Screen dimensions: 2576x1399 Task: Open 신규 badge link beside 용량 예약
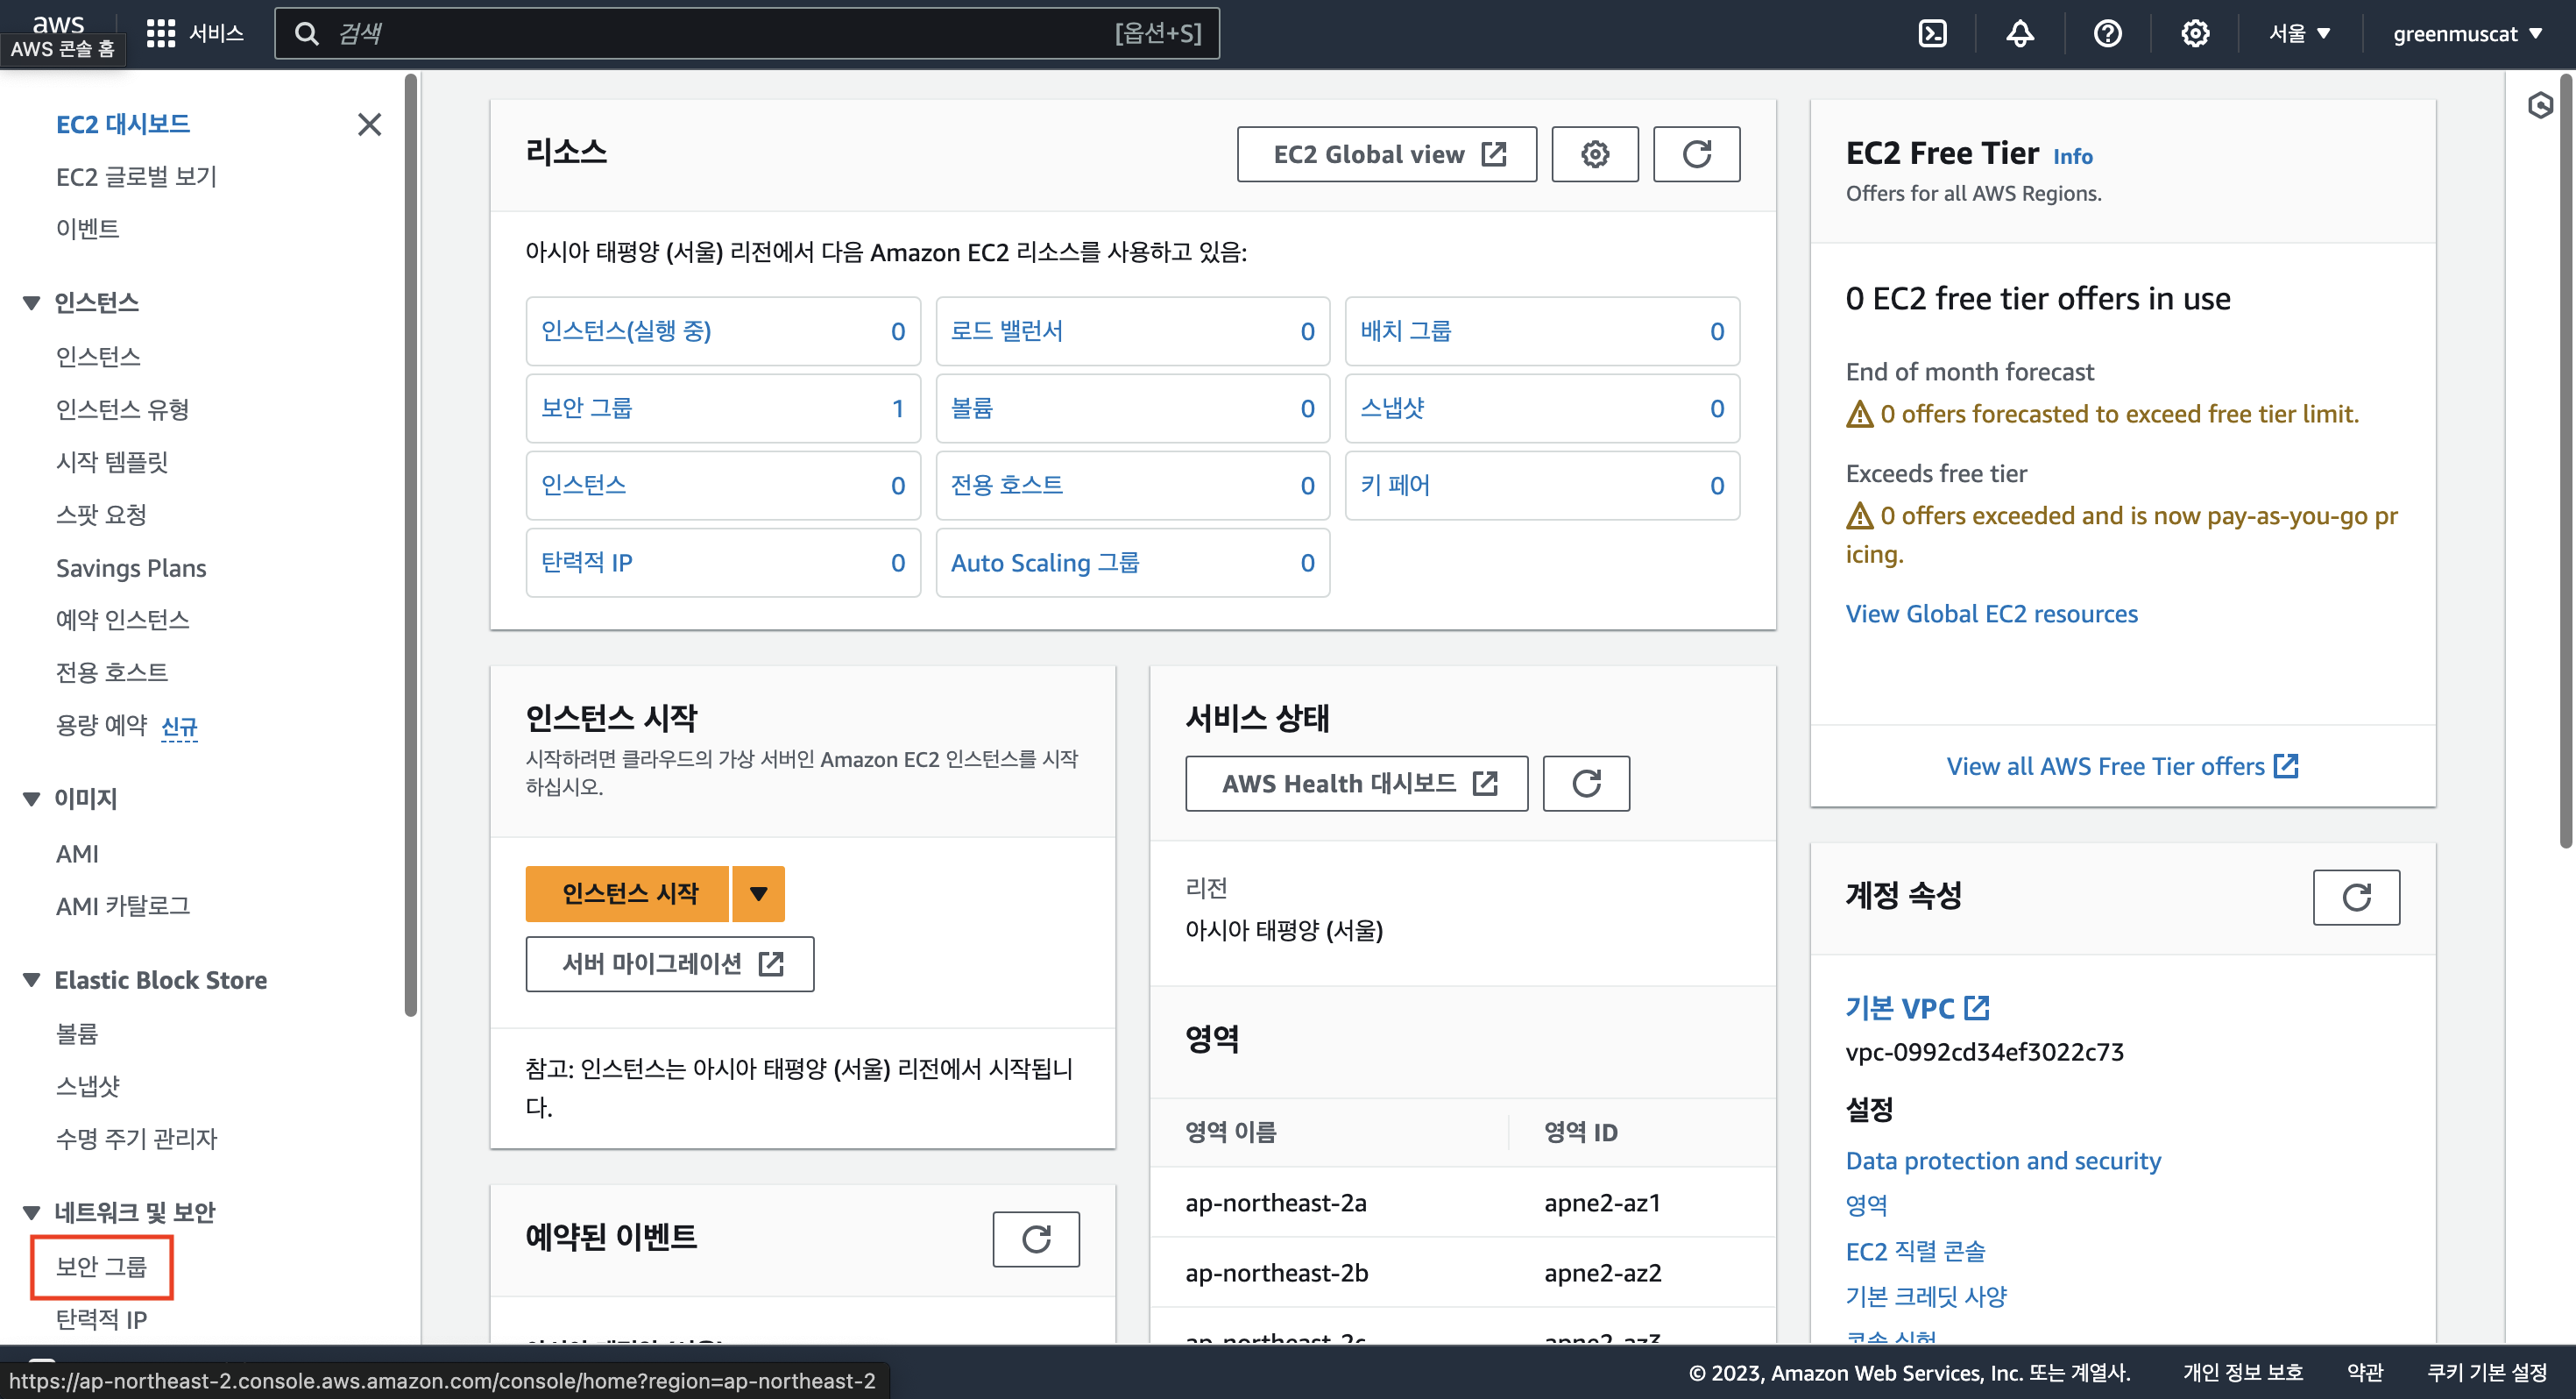click(x=179, y=727)
